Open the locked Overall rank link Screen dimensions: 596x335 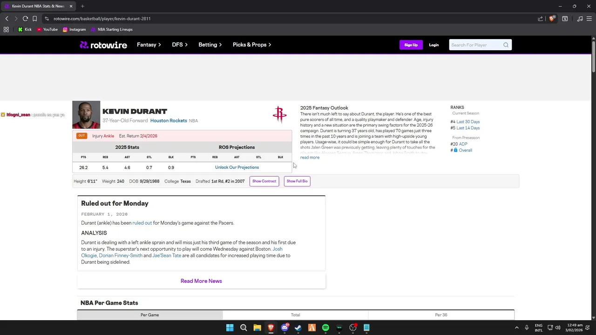465,150
